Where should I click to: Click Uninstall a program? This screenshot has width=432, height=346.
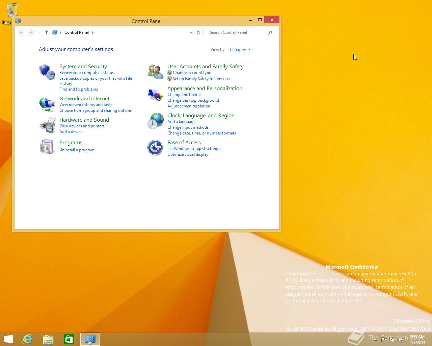tap(77, 150)
